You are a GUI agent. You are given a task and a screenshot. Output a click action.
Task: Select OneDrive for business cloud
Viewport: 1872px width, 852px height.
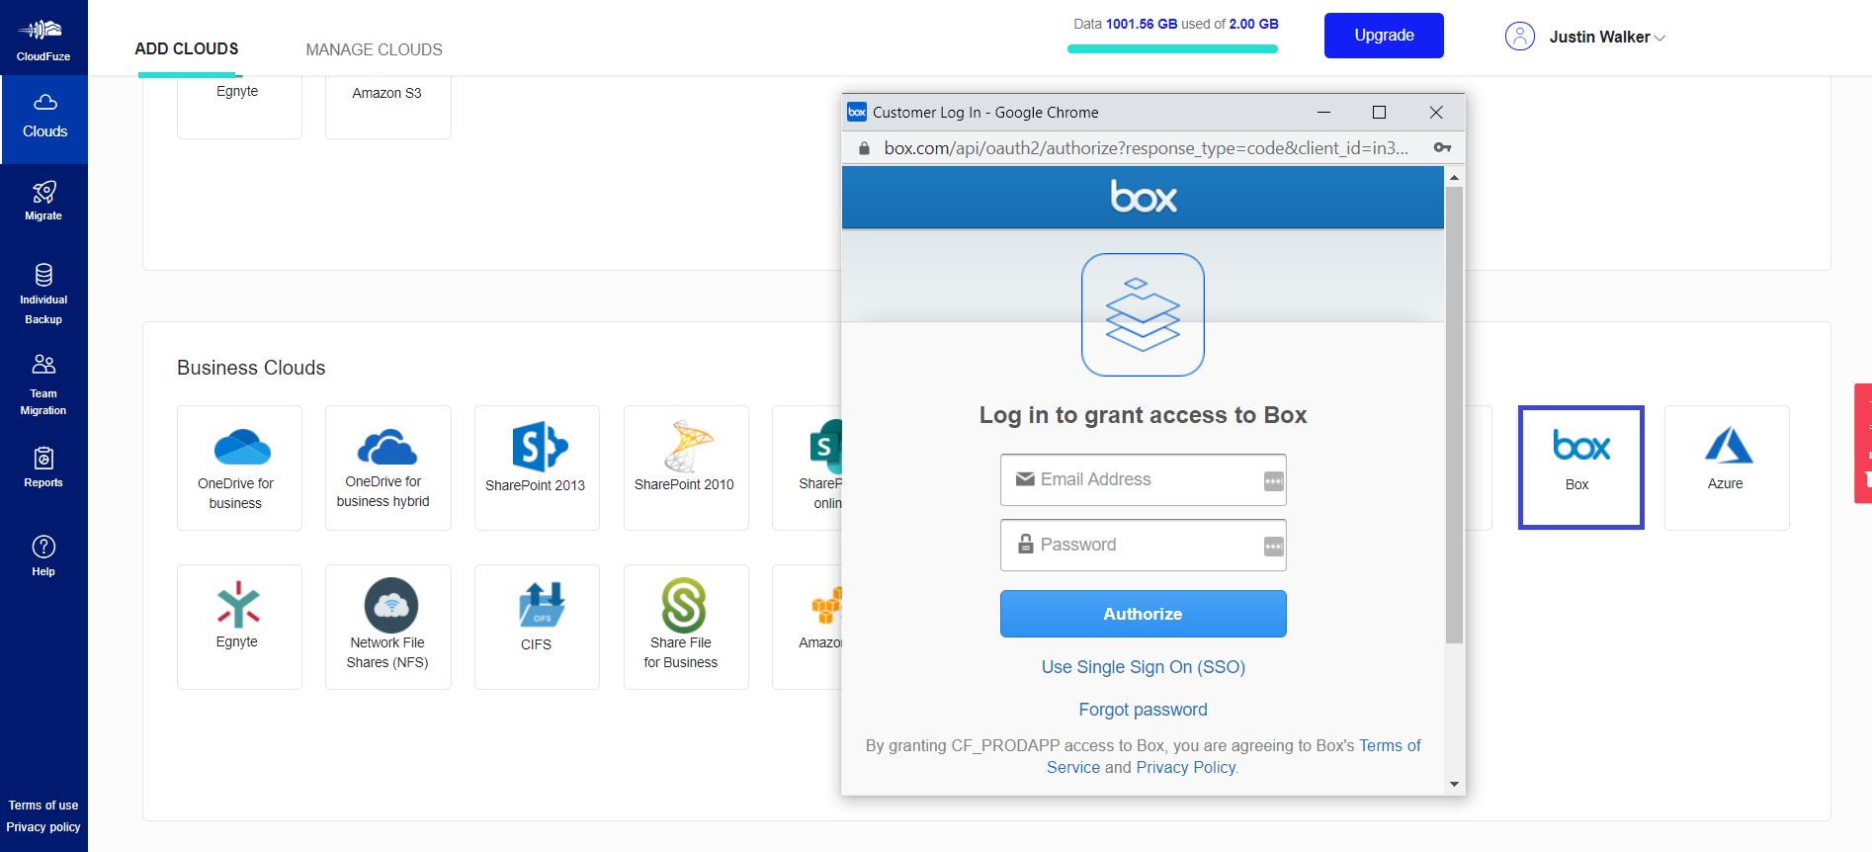[239, 468]
